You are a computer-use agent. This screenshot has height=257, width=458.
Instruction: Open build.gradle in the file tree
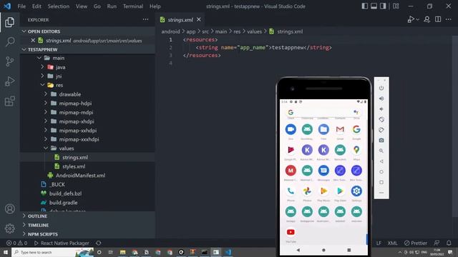[64, 203]
